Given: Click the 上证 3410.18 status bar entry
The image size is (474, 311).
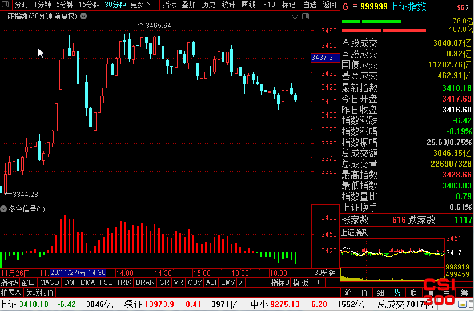Looking at the screenshot, I should tap(57, 304).
